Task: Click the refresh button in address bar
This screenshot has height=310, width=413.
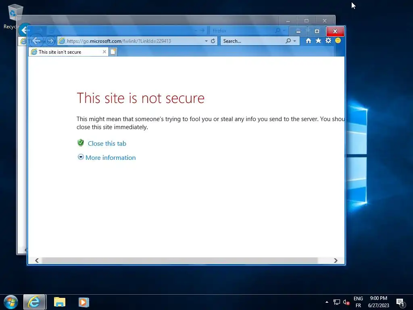Action: [213, 41]
